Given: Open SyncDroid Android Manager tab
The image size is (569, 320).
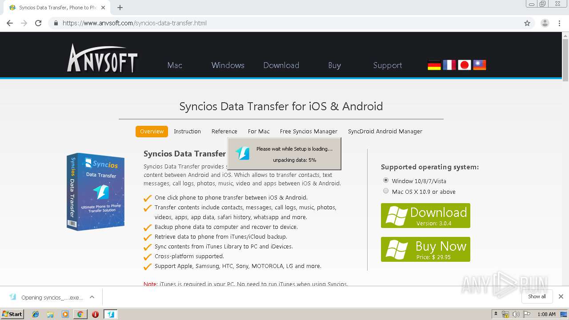Looking at the screenshot, I should (x=385, y=132).
